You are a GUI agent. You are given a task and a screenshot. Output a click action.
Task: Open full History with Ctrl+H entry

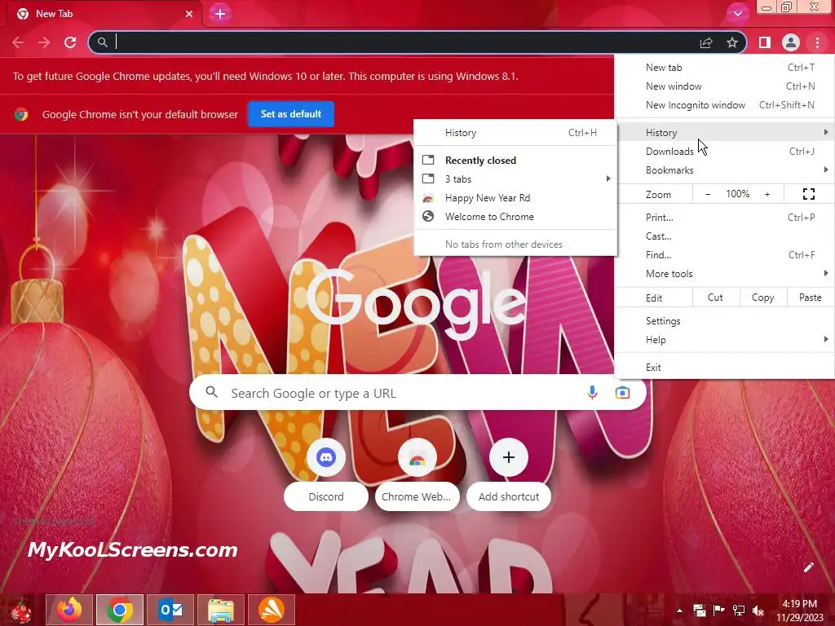tap(515, 133)
